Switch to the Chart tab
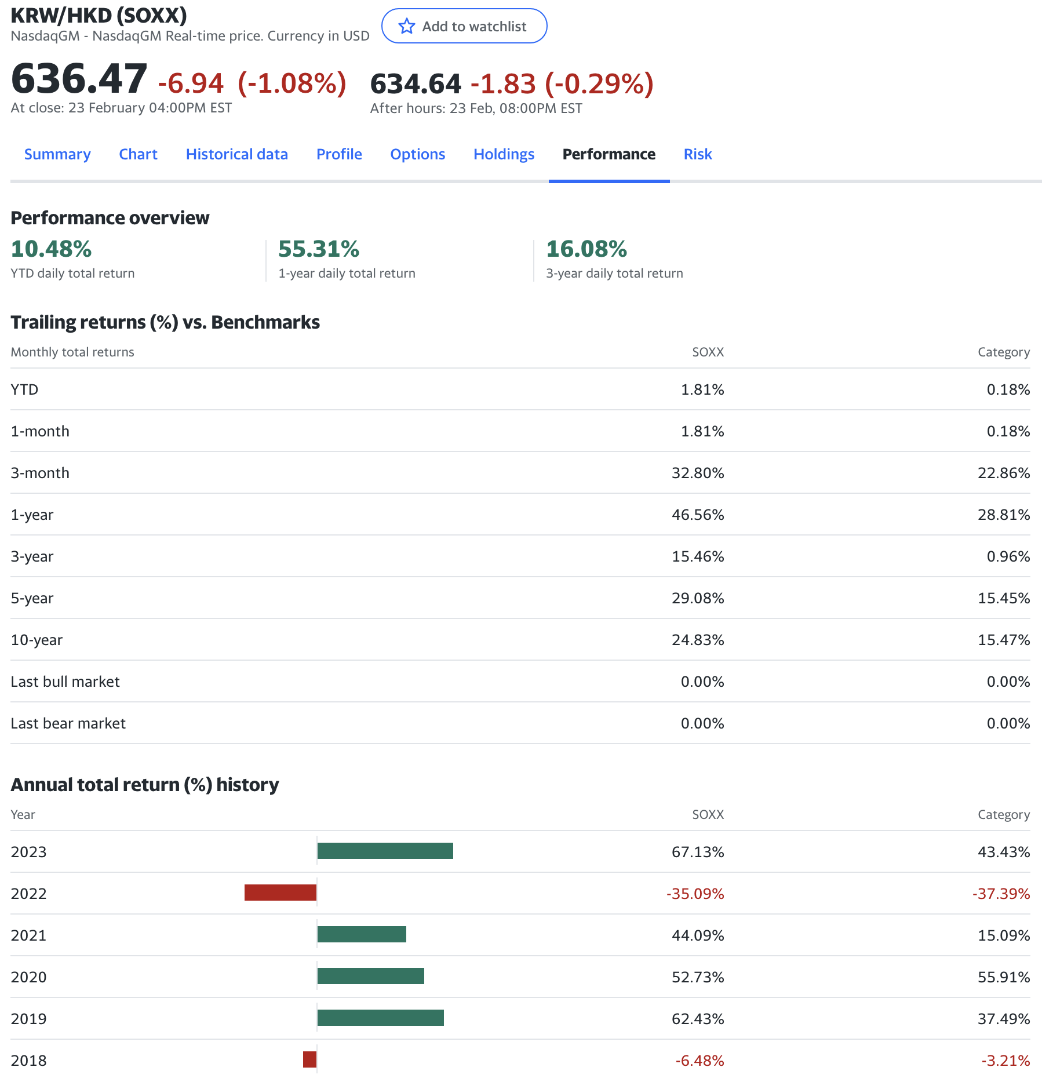Viewport: 1042px width, 1078px height. (138, 154)
